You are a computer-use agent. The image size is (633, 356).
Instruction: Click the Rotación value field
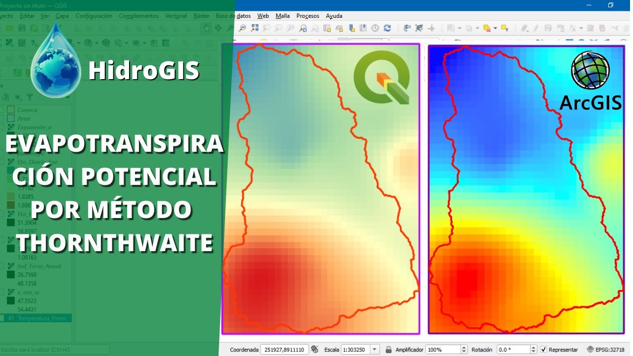[x=514, y=350]
